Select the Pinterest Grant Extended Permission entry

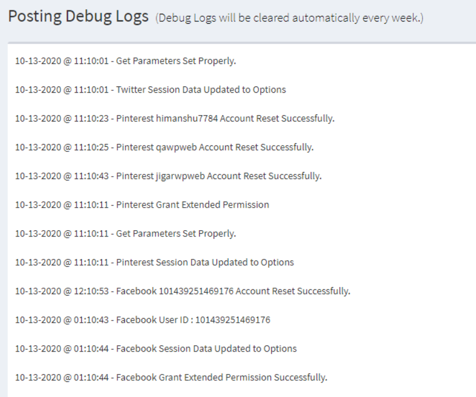142,205
